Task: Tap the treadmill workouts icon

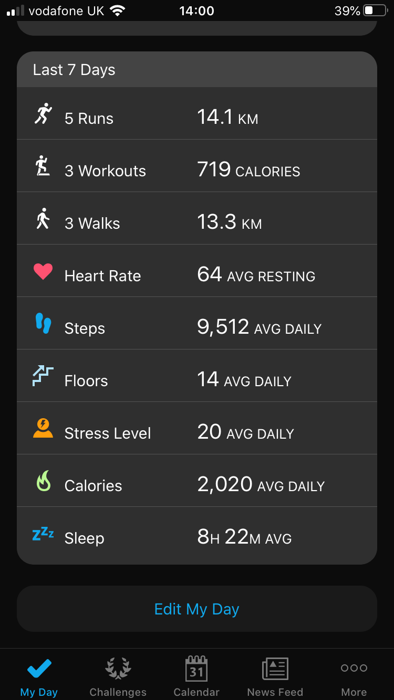Action: point(43,166)
